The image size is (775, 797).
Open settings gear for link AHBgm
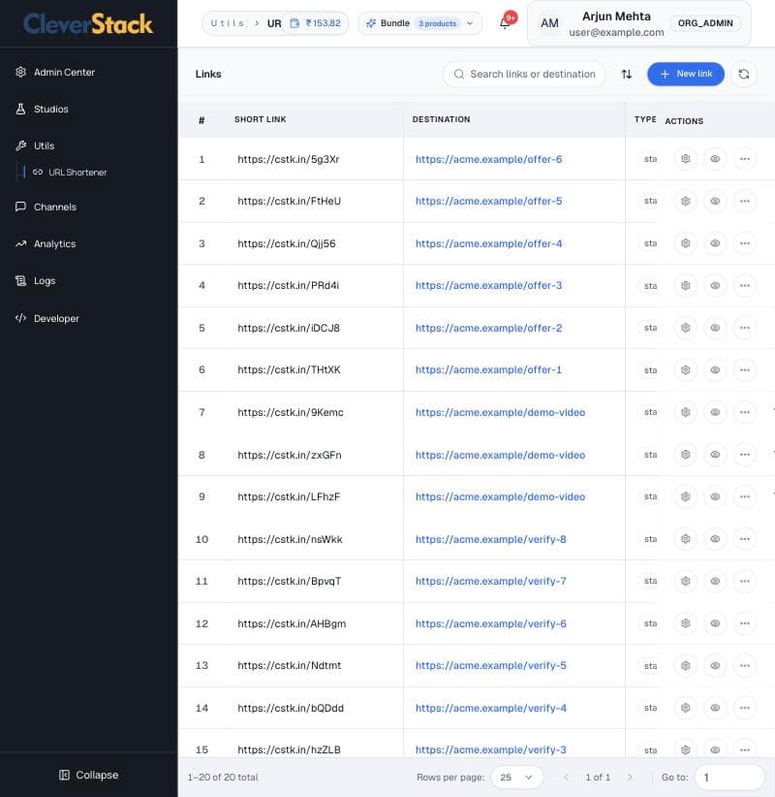685,623
